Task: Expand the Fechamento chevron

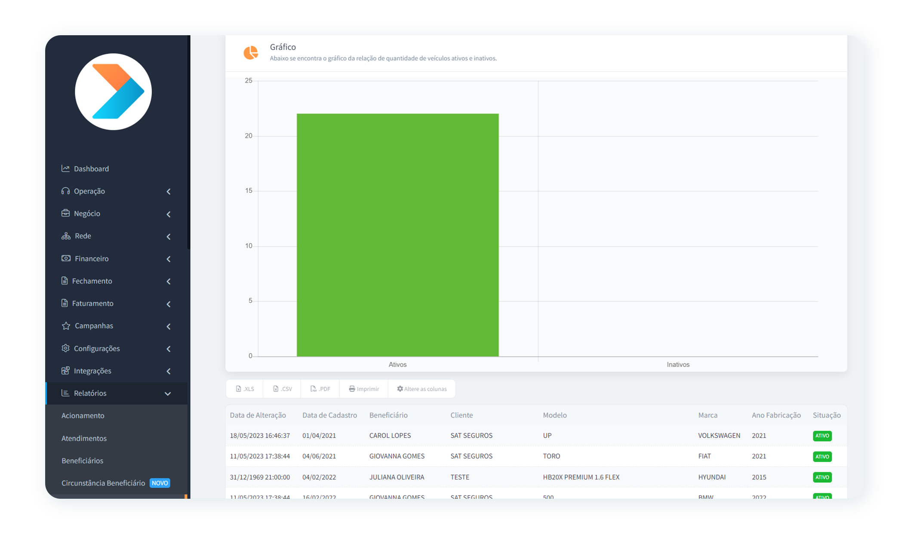Action: [169, 281]
